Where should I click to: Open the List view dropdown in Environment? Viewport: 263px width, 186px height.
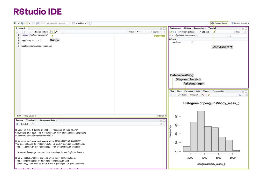[x=238, y=32]
